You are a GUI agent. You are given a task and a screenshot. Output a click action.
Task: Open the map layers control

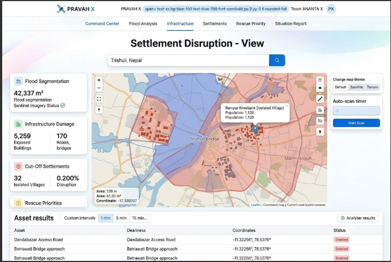(x=320, y=80)
